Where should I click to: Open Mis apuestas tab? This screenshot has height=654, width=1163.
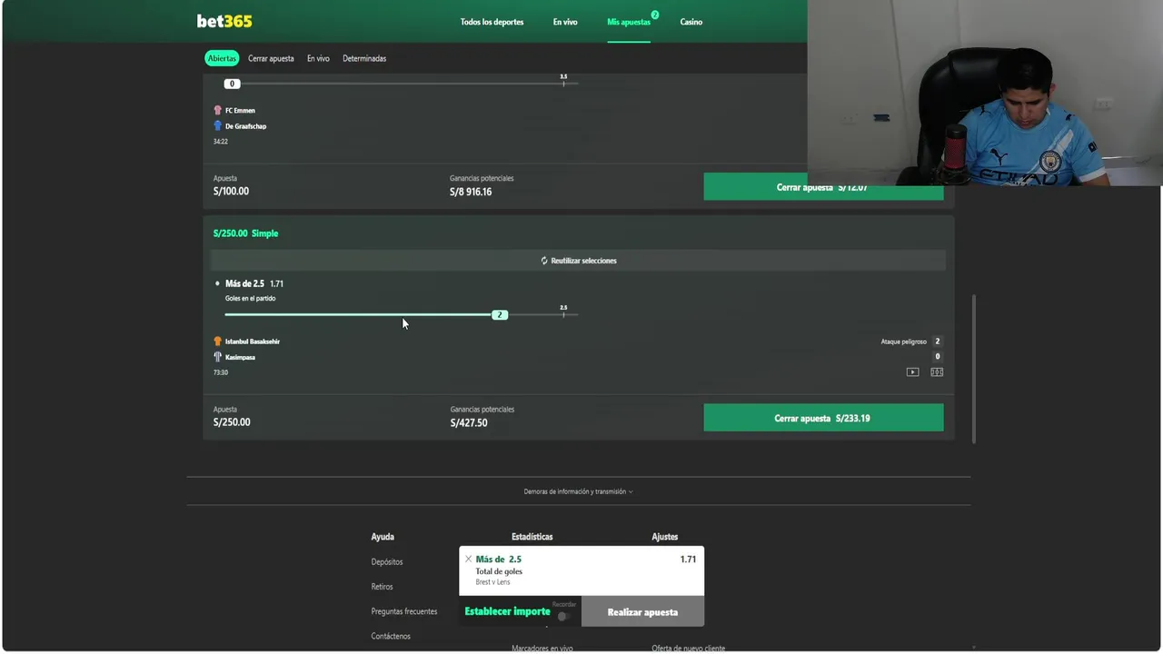click(x=629, y=22)
